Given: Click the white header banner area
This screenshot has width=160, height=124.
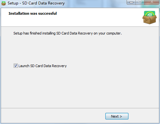Looking at the screenshot, I should (x=74, y=20).
